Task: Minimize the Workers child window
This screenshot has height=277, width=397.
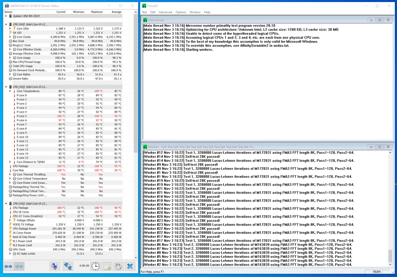Action: click(x=371, y=147)
